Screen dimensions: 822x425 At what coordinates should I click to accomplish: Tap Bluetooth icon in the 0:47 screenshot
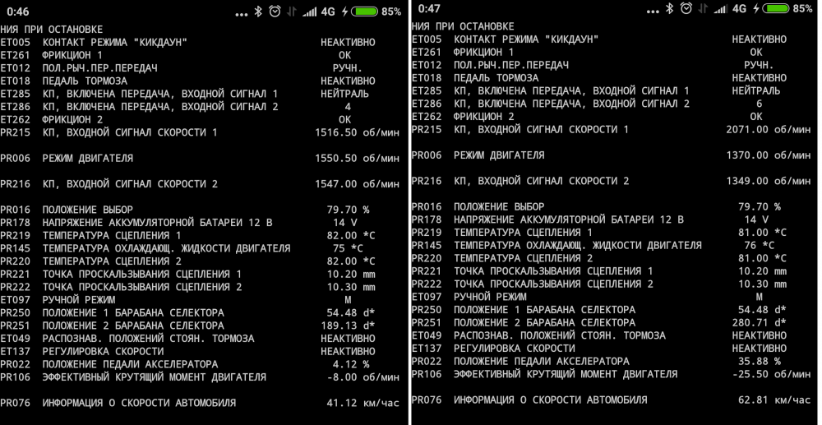pyautogui.click(x=669, y=8)
